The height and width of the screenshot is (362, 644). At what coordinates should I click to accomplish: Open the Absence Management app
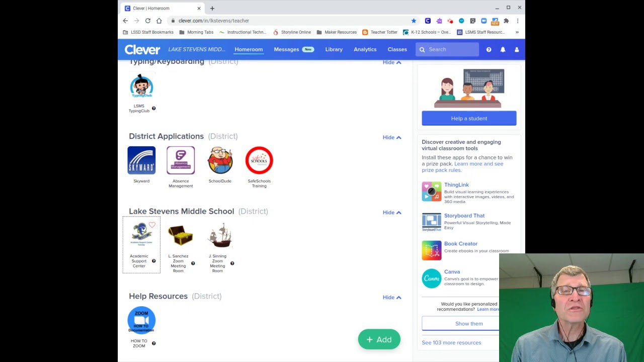click(x=181, y=160)
